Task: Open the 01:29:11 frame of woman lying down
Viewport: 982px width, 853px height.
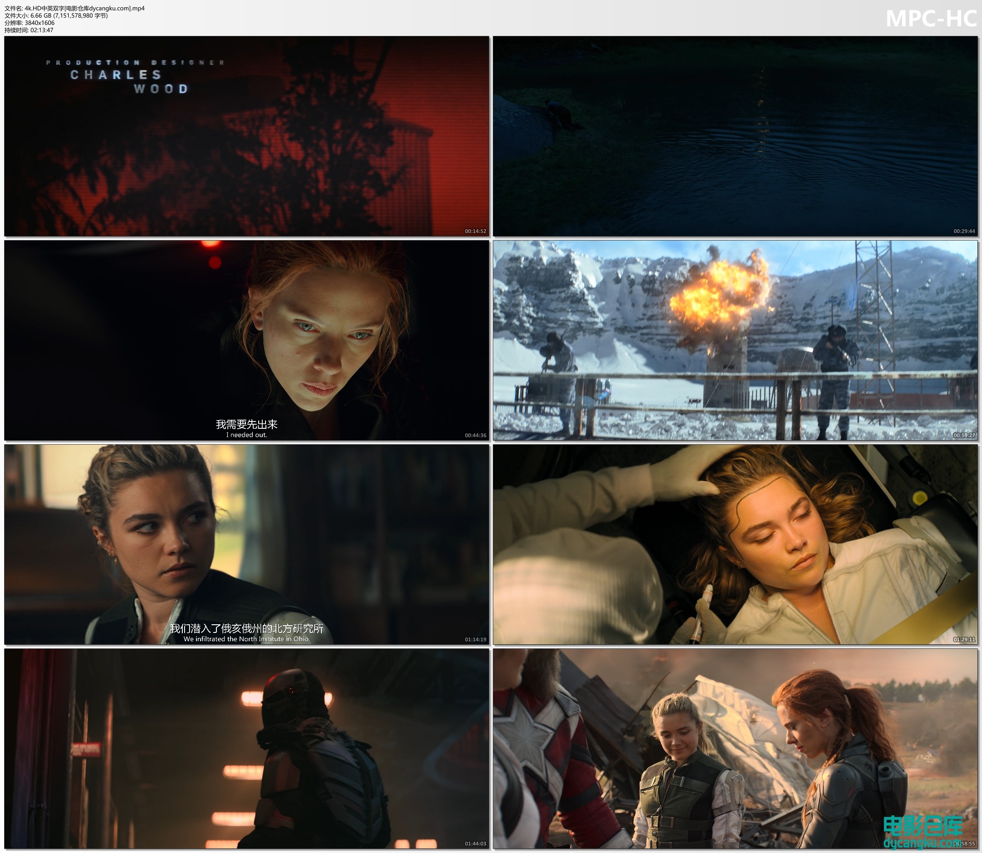Action: pyautogui.click(x=736, y=545)
